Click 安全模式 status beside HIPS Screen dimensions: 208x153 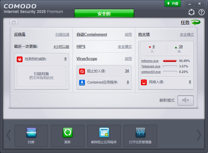click(x=125, y=47)
